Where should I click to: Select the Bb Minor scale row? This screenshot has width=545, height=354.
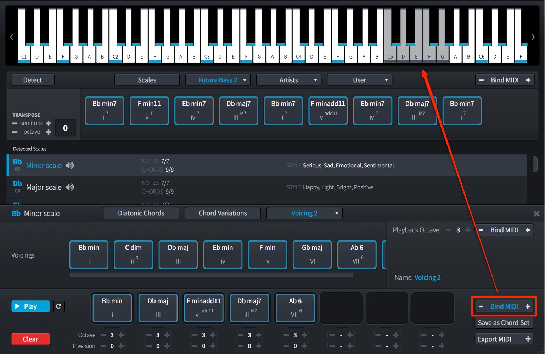coord(267,165)
